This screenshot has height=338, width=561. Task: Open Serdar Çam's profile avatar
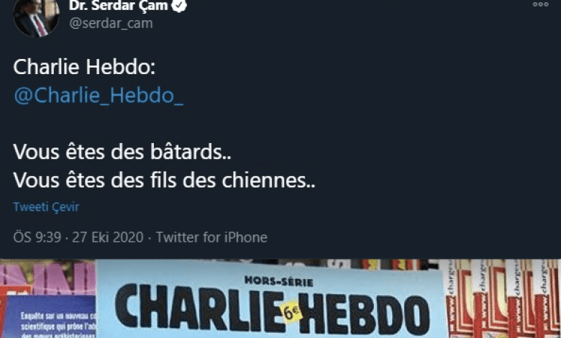(36, 18)
